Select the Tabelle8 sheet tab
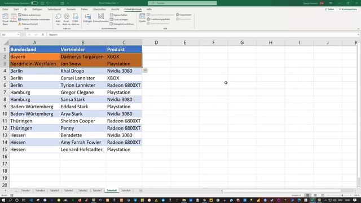 click(x=112, y=191)
